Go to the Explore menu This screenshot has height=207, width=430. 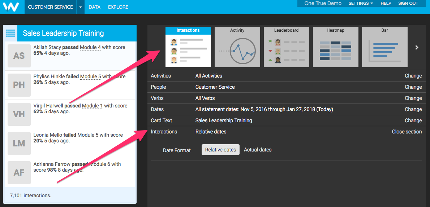[x=118, y=7]
